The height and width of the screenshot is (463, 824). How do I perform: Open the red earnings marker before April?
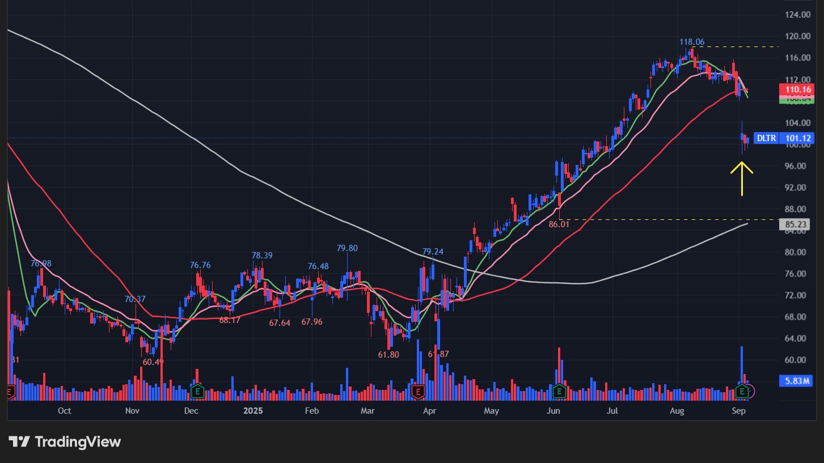pyautogui.click(x=418, y=391)
